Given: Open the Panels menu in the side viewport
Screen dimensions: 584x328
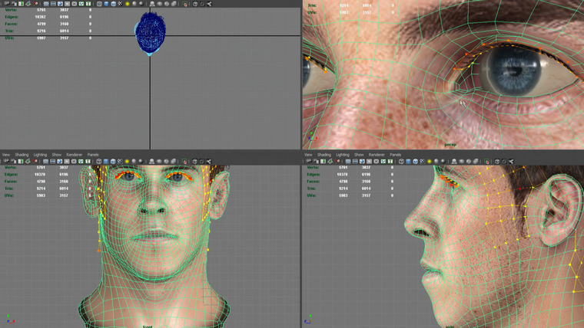Looking at the screenshot, I should tap(395, 155).
